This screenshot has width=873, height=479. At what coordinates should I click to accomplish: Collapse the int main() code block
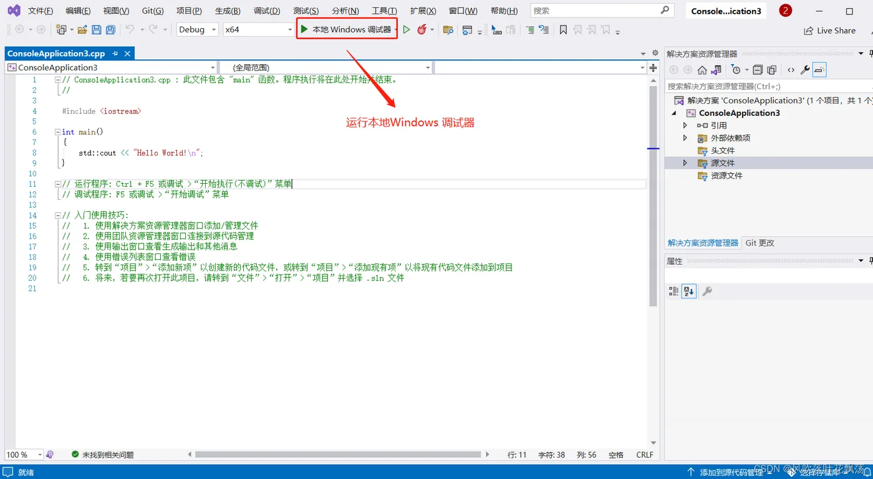[58, 132]
